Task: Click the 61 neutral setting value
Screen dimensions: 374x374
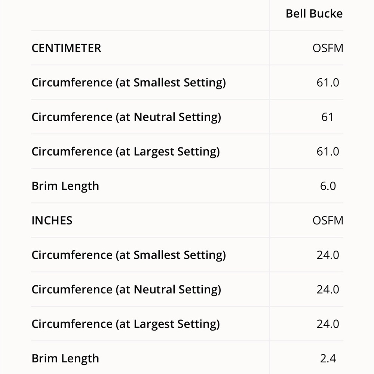Action: click(x=327, y=117)
